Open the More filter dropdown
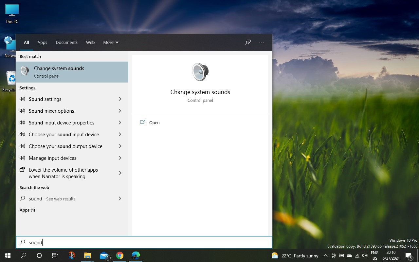 tap(111, 42)
